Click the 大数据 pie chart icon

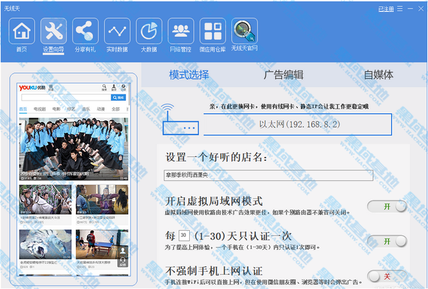[149, 32]
